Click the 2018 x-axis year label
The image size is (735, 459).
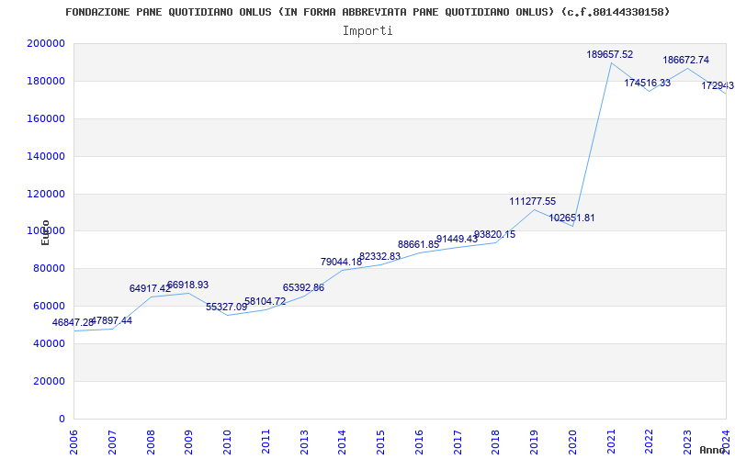[x=495, y=442]
